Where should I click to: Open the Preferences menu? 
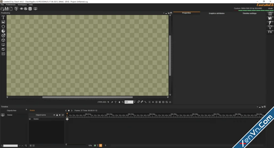[x=11, y=5]
